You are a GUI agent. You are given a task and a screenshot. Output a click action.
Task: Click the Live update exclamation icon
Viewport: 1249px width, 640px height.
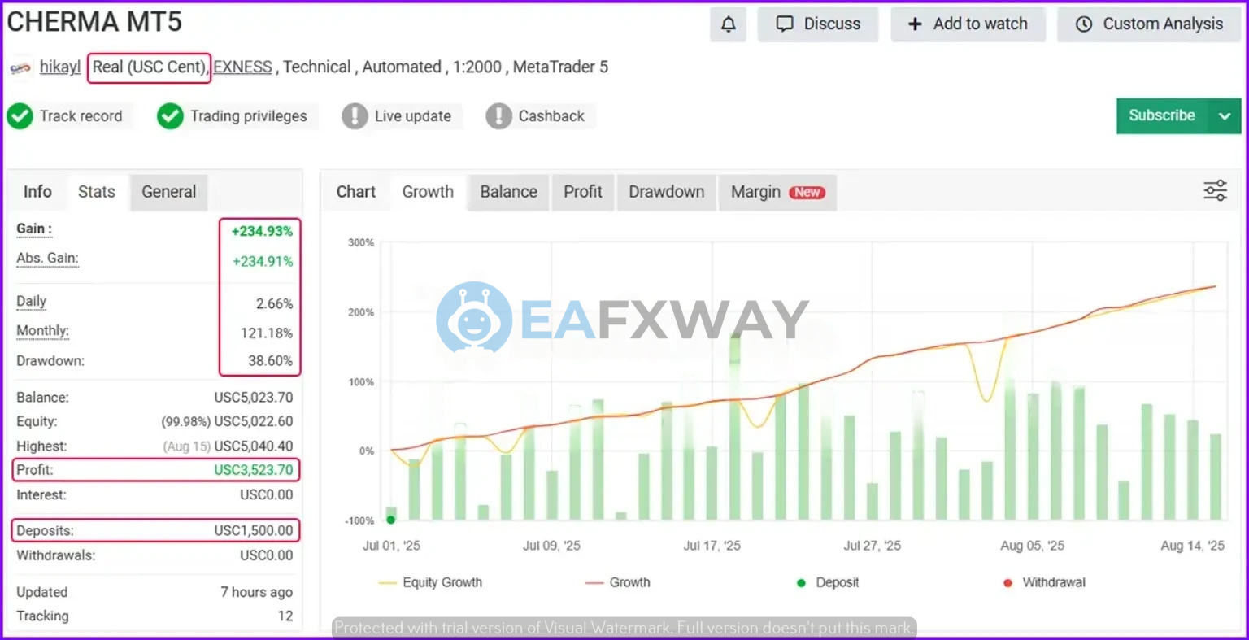coord(355,116)
